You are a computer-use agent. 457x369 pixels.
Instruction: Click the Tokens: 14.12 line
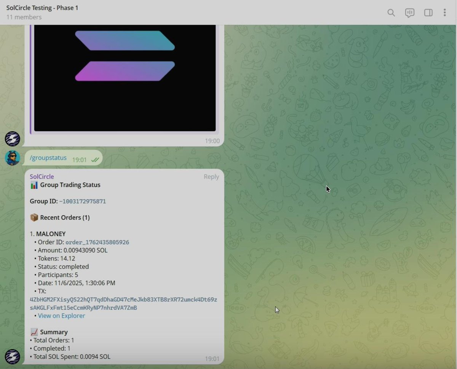[56, 258]
